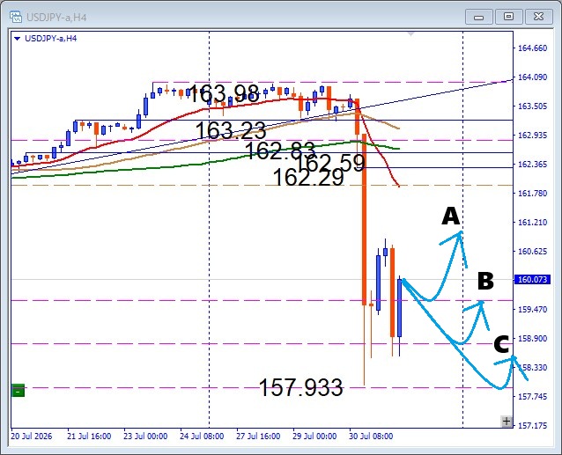The height and width of the screenshot is (455, 562).
Task: Click the 157.745 price scale value
Action: [x=533, y=396]
